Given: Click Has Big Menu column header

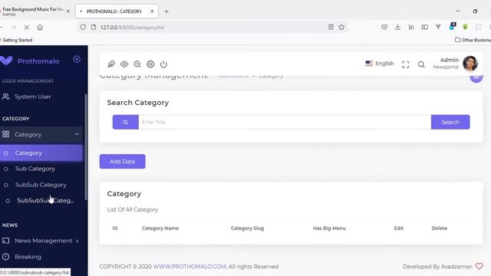Looking at the screenshot, I should coord(329,228).
